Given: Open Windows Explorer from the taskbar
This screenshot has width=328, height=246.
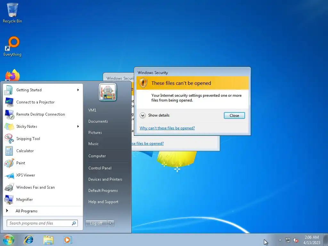Looking at the screenshot, I should [x=48, y=240].
